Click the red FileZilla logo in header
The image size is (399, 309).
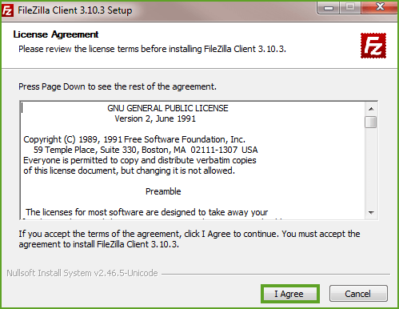click(373, 46)
